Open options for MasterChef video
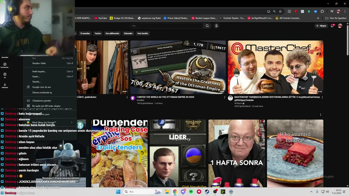This screenshot has height=196, width=349. click(322, 97)
